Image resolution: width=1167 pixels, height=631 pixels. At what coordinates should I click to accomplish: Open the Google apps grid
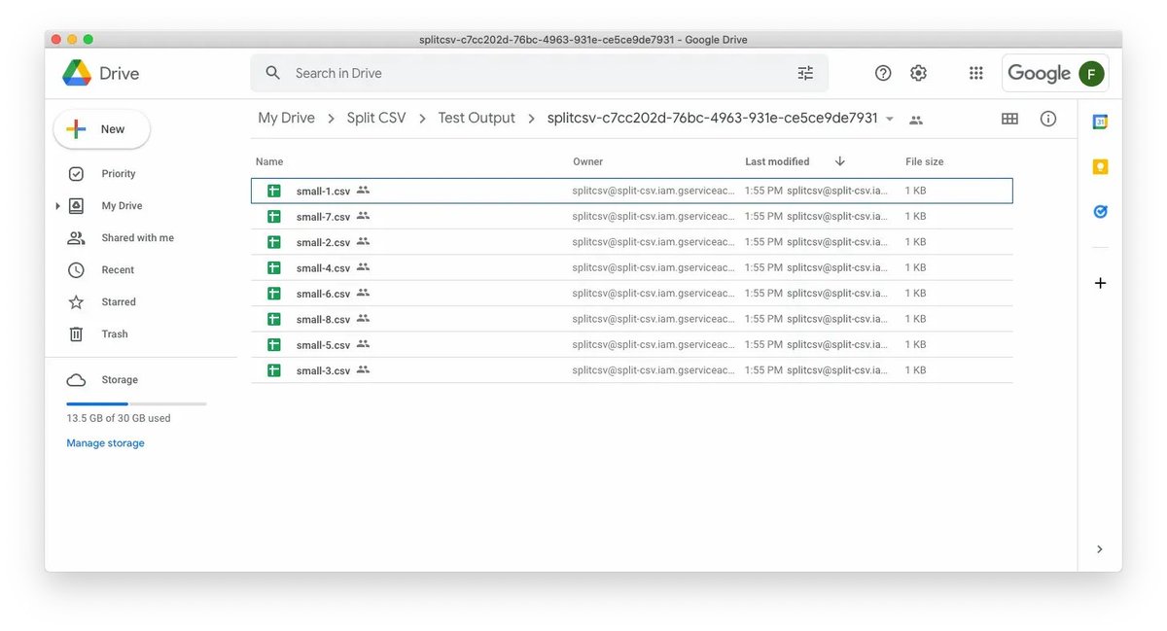pyautogui.click(x=976, y=73)
